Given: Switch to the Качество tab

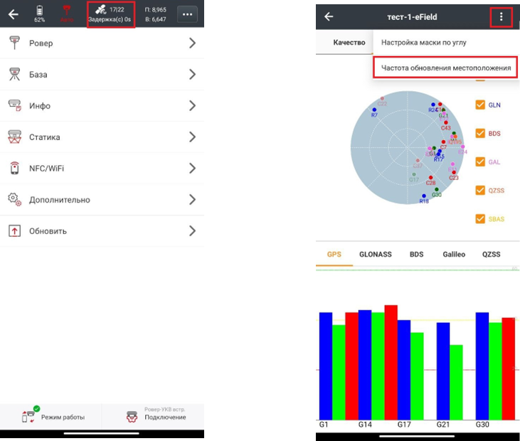Looking at the screenshot, I should (349, 43).
